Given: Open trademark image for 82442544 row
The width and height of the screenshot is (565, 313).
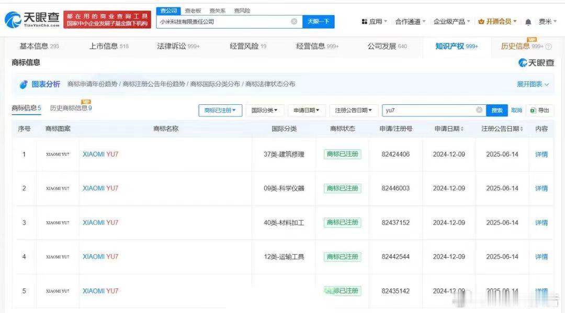Looking at the screenshot, I should pos(58,257).
